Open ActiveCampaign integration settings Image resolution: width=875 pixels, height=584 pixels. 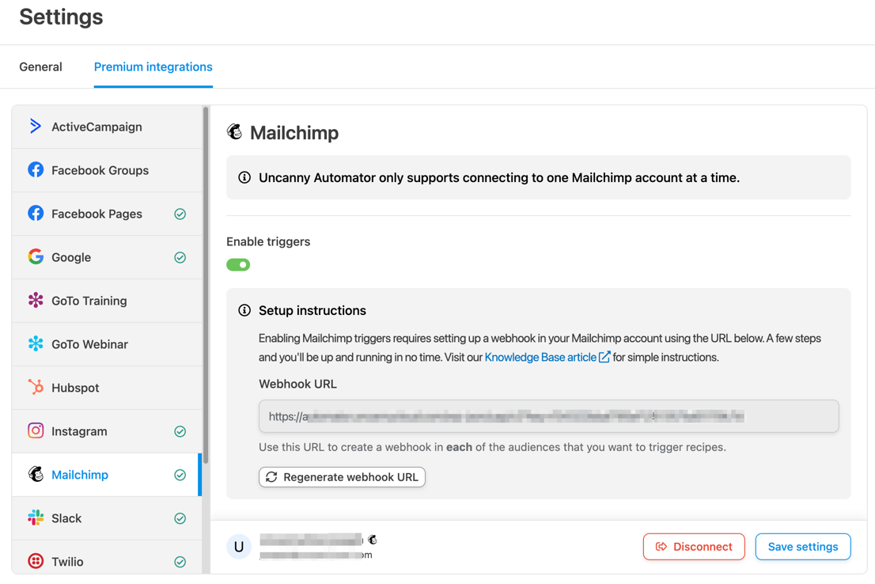coord(107,127)
